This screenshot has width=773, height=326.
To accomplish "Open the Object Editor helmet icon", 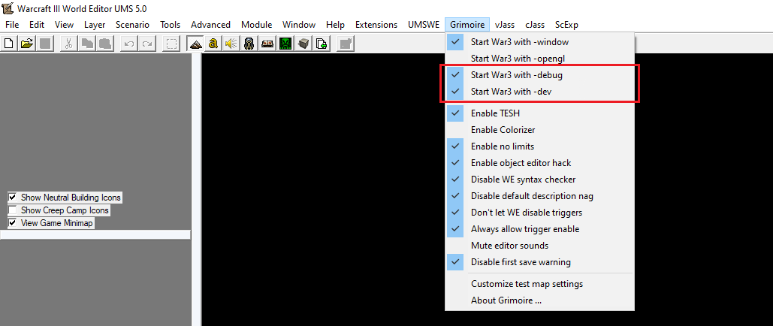I will [249, 44].
